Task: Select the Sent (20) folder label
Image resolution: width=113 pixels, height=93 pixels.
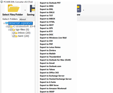Action: 24,36
